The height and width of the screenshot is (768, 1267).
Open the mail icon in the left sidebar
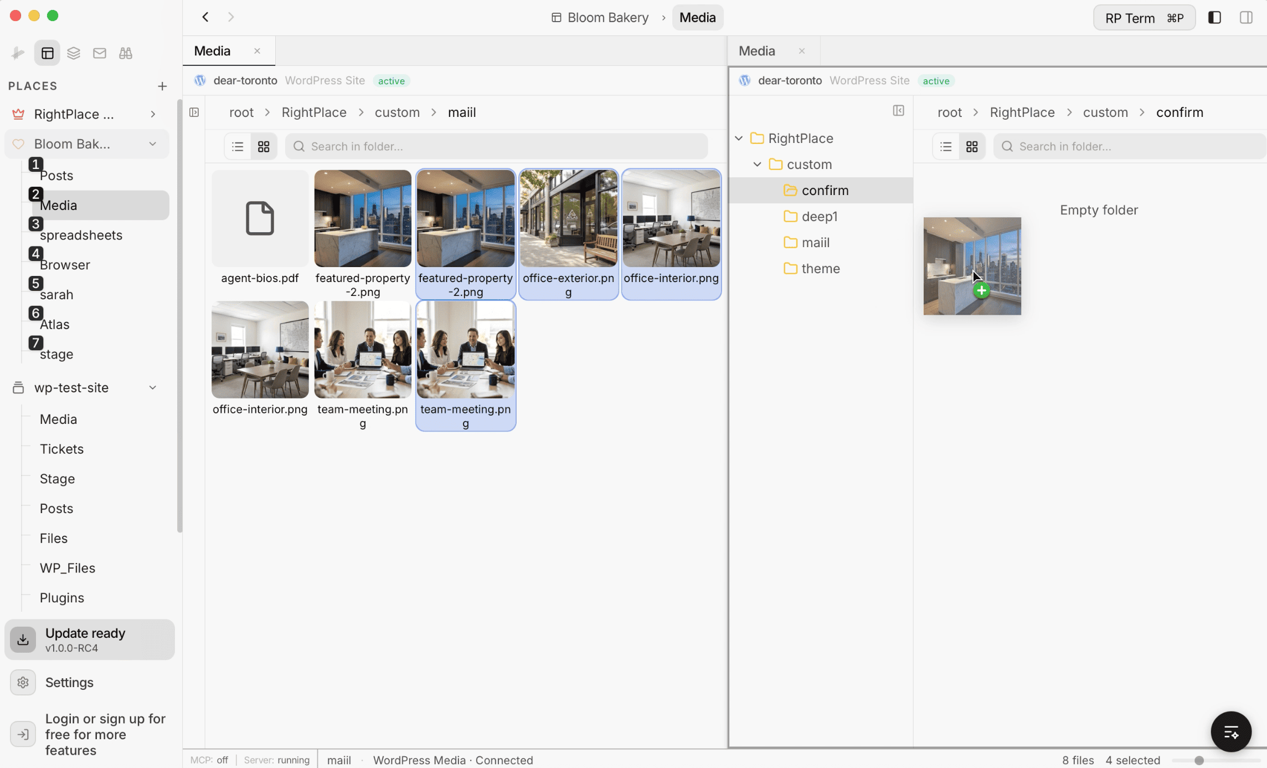pyautogui.click(x=100, y=53)
